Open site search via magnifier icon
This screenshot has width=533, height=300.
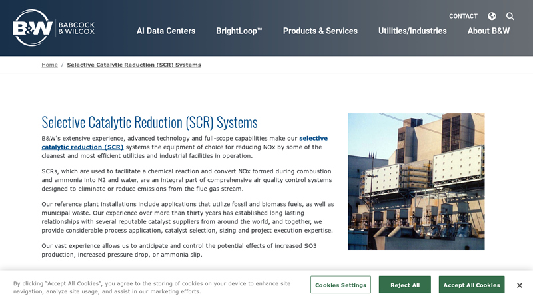[510, 16]
